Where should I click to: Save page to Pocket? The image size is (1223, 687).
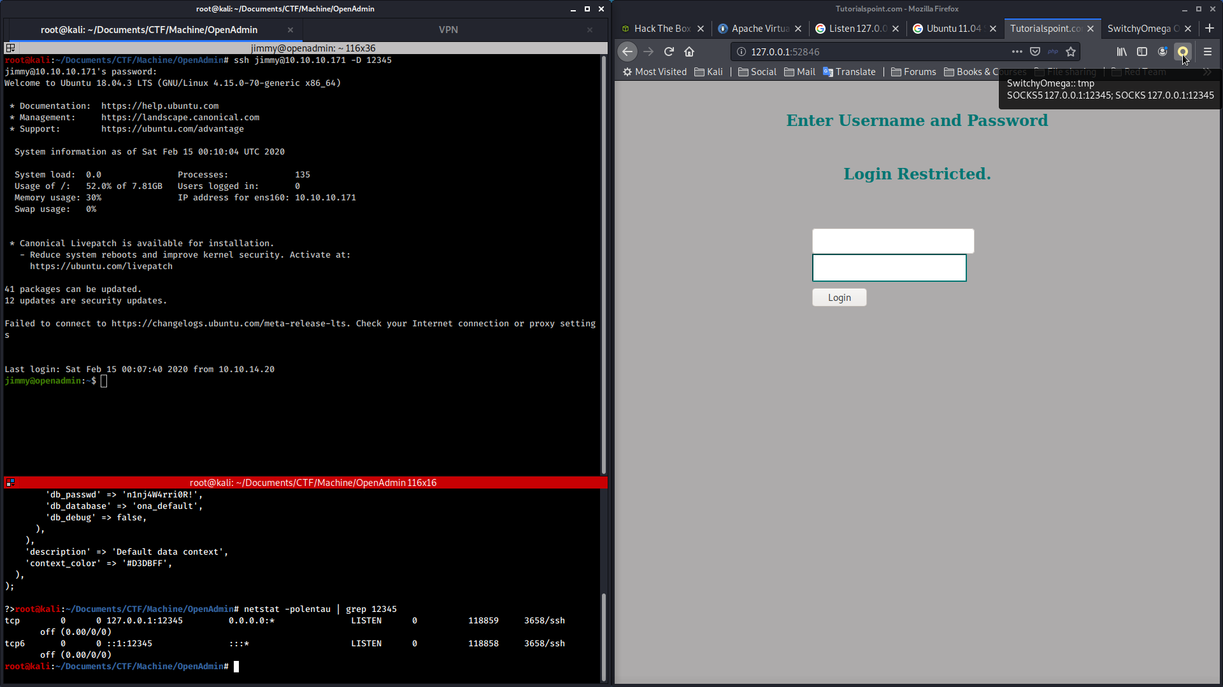tap(1035, 52)
